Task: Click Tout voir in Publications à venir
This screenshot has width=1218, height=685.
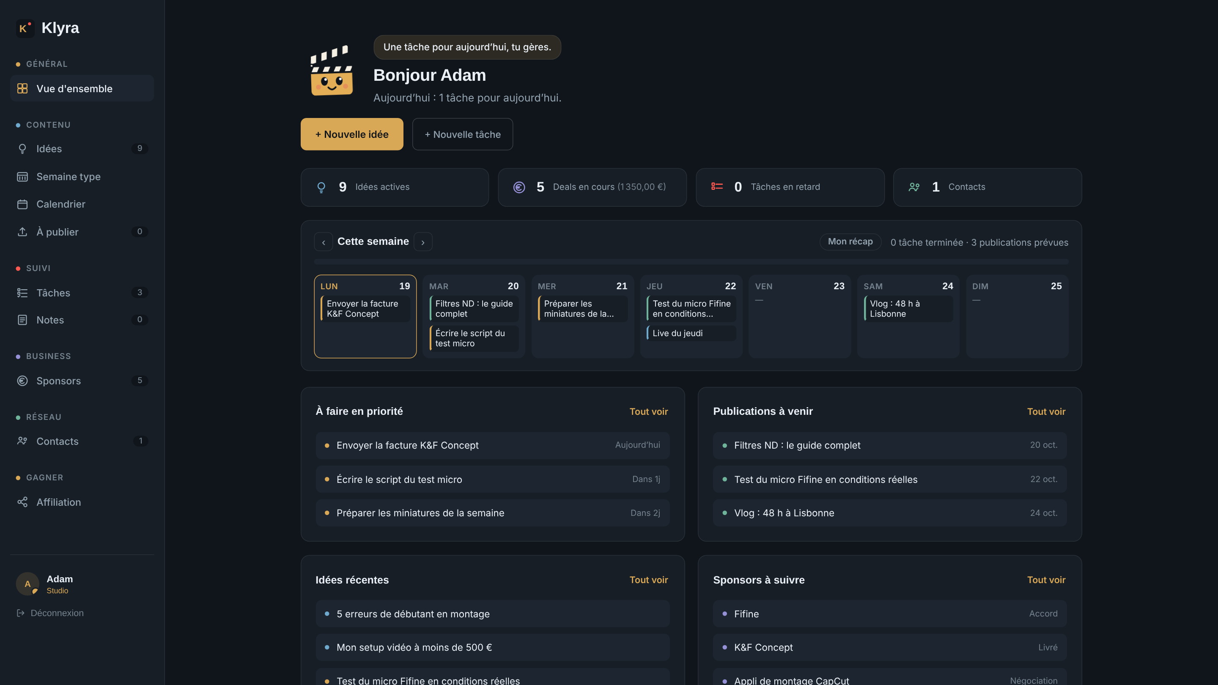Action: tap(1046, 411)
